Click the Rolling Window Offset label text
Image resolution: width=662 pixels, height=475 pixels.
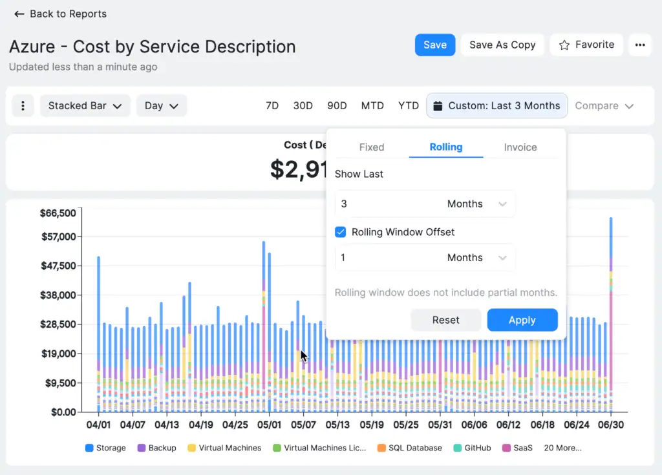[403, 232]
